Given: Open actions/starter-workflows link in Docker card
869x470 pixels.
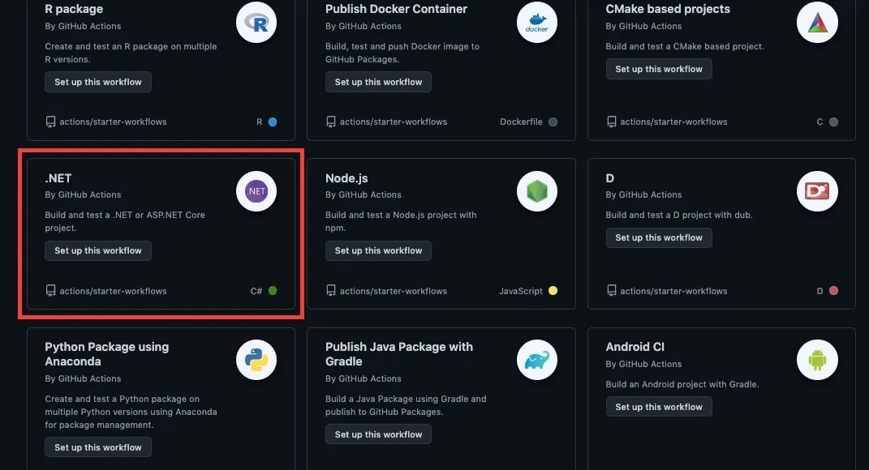Looking at the screenshot, I should click(x=394, y=122).
